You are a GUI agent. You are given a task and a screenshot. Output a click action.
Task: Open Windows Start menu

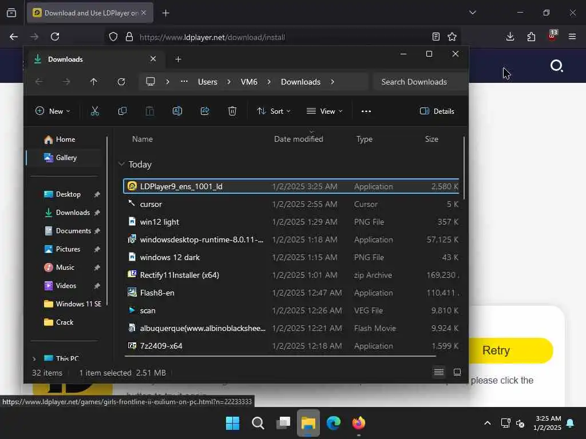(x=232, y=423)
